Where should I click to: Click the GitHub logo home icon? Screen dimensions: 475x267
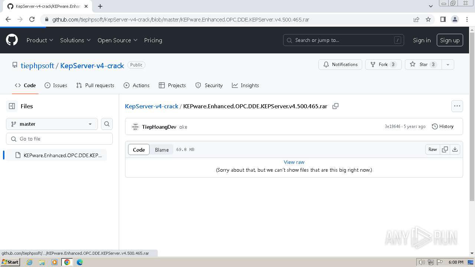12,40
